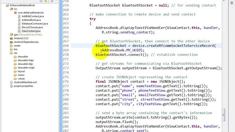Click the comment on line 261
This screenshot has height=132, width=235.
(142, 14)
